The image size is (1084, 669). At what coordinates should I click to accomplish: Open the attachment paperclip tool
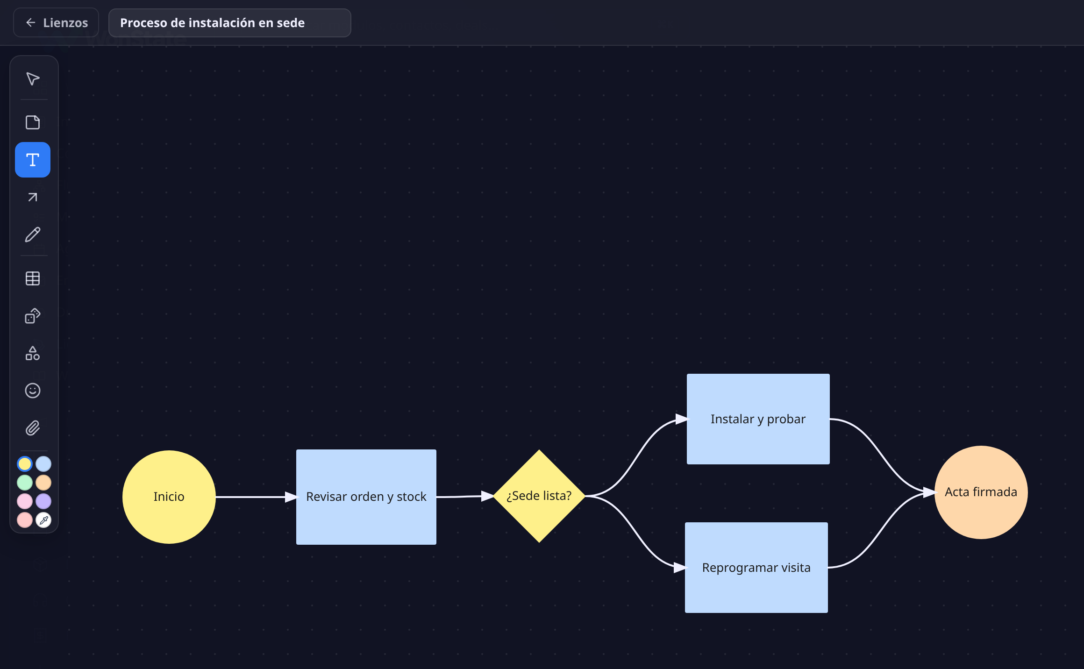pyautogui.click(x=33, y=428)
